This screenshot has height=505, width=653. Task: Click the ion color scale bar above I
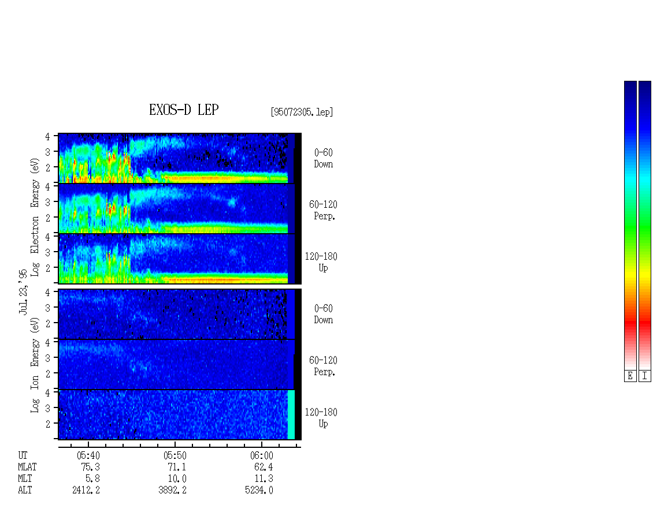coord(645,225)
